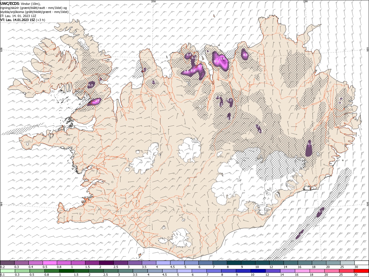Click the 'IT: Lau. 14. 01. 2023 12Z' line
The image size is (369, 277).
tap(18, 16)
